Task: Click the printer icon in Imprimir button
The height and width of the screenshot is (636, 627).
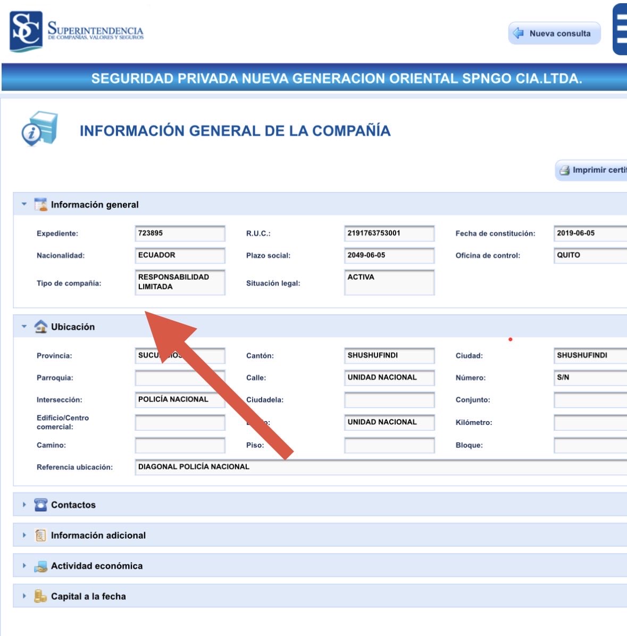Action: pyautogui.click(x=565, y=170)
